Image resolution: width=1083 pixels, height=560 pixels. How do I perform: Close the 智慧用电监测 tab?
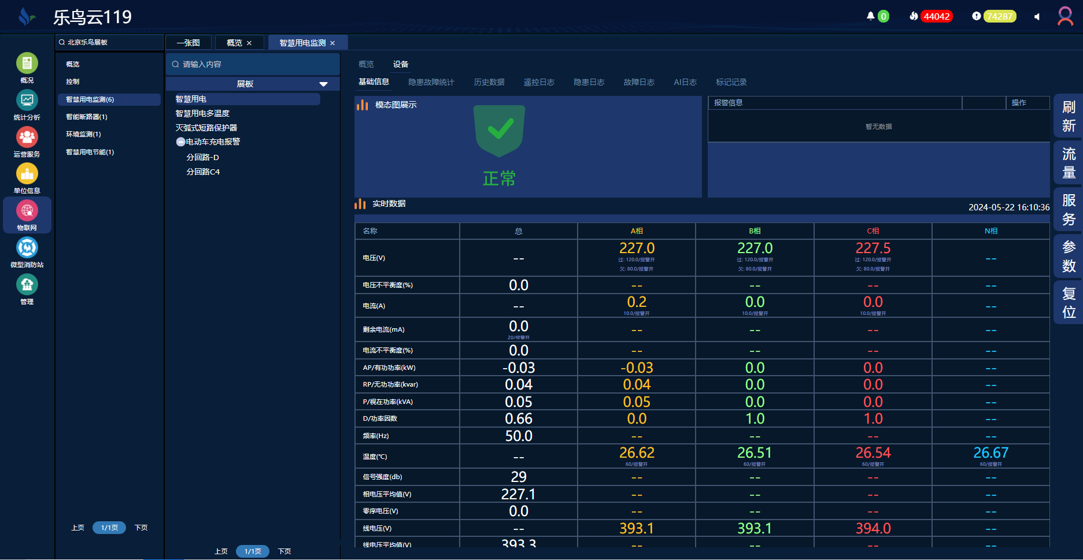(x=332, y=43)
